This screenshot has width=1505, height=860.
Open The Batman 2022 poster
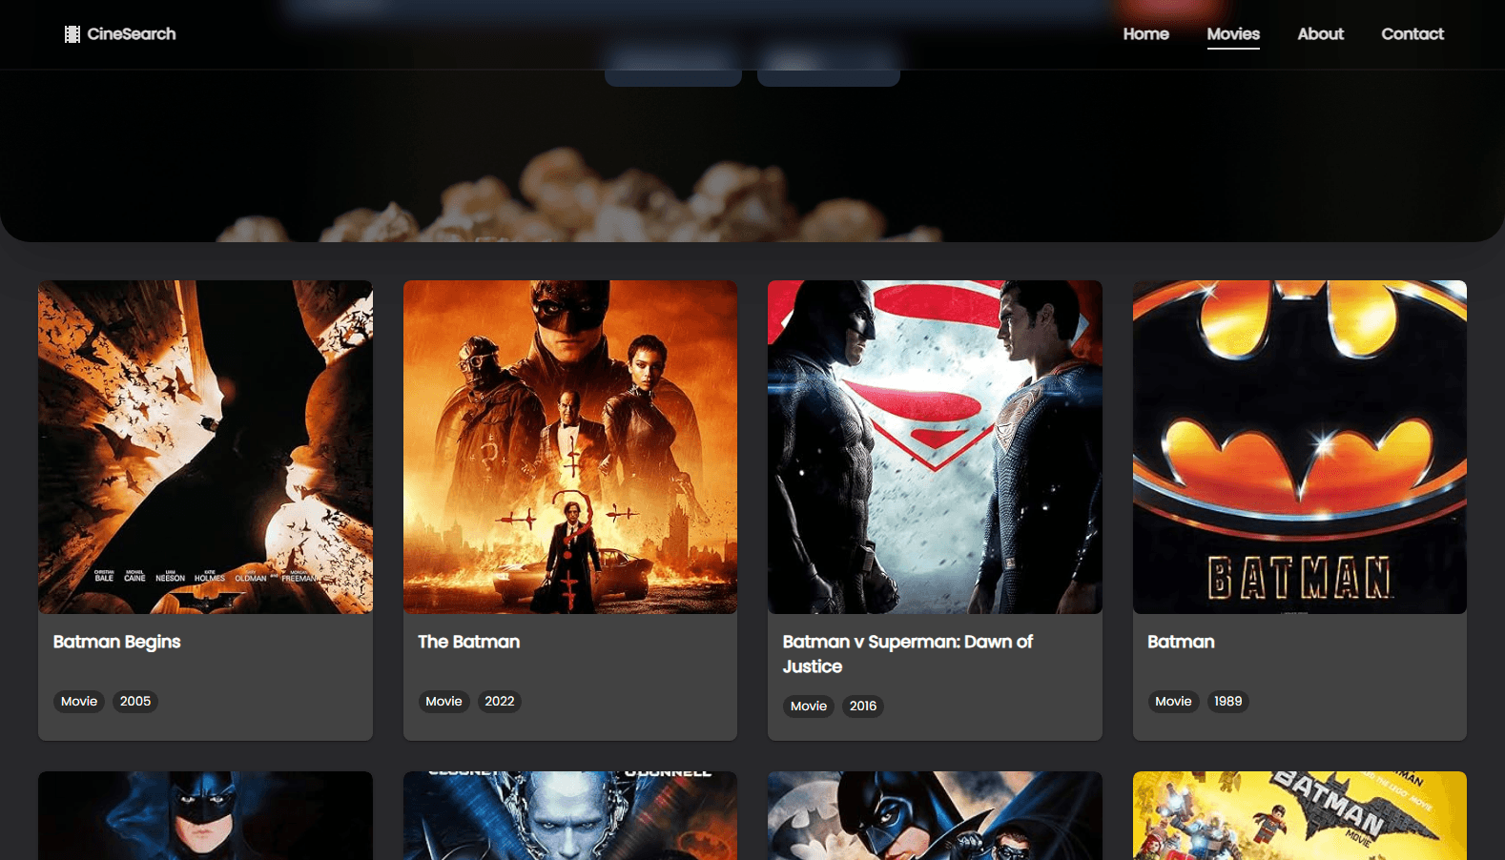point(570,447)
